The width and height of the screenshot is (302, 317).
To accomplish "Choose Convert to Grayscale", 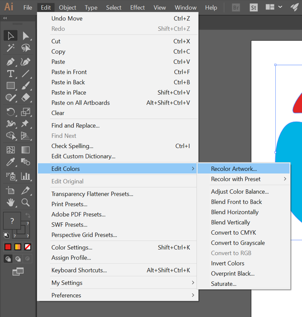I will (238, 243).
